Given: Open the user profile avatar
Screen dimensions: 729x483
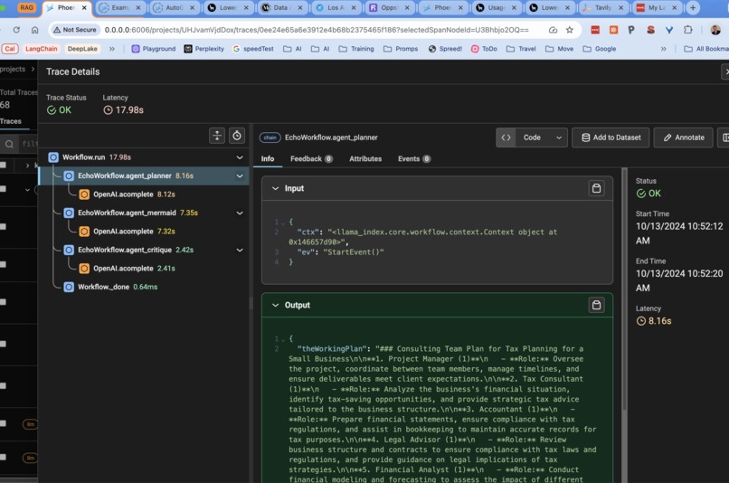Looking at the screenshot, I should (x=715, y=30).
